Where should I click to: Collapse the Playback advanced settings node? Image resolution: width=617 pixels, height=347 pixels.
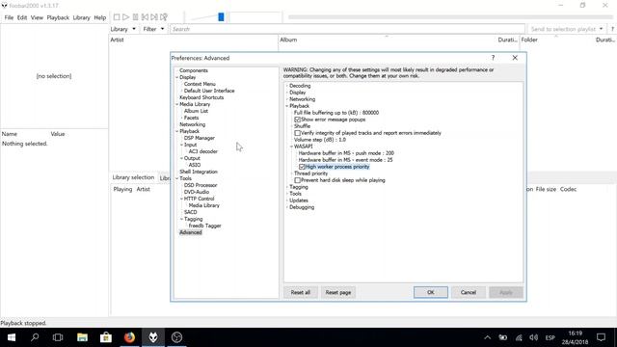[287, 106]
